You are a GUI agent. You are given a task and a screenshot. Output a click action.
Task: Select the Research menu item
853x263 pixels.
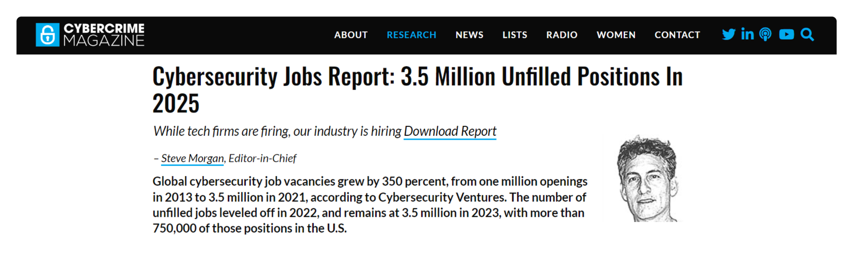click(411, 35)
